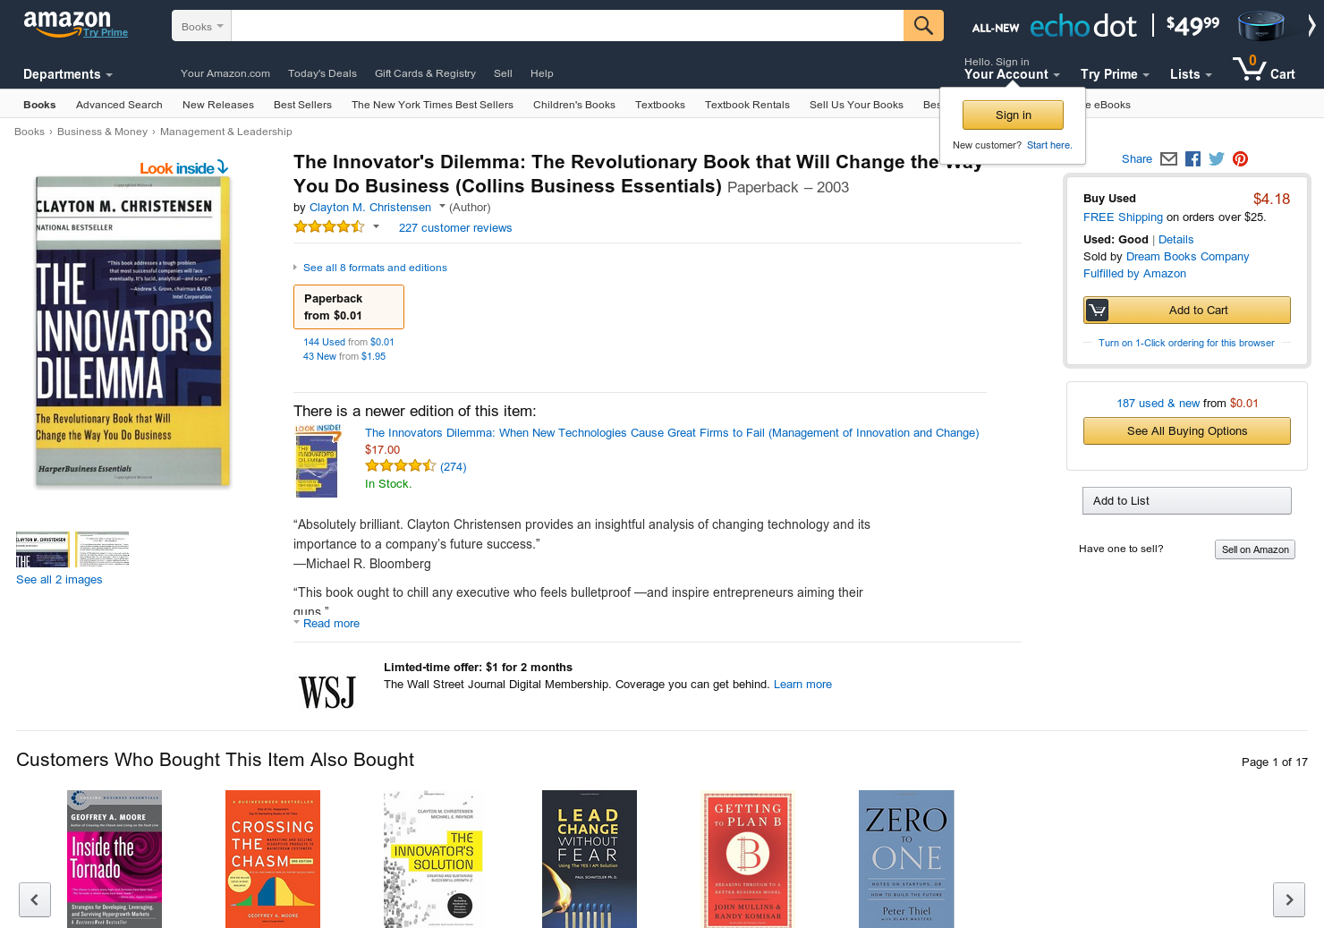This screenshot has width=1324, height=928.
Task: Share on Pinterest icon
Action: point(1240,159)
